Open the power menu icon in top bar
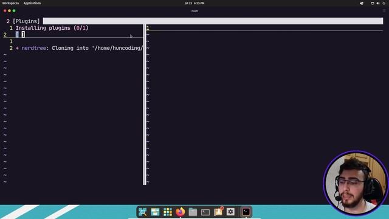The height and width of the screenshot is (219, 389). tap(384, 3)
